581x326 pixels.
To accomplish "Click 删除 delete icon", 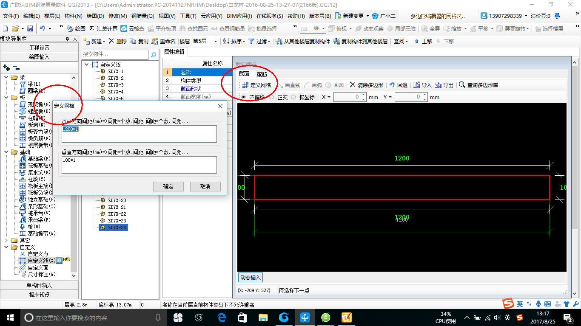I will point(118,41).
